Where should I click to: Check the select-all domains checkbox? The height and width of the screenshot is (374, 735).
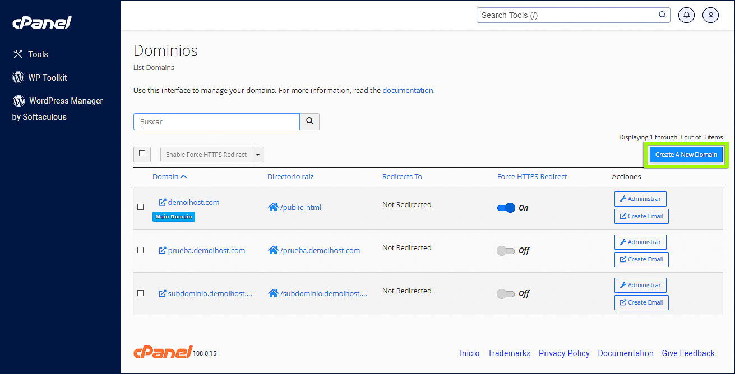142,153
